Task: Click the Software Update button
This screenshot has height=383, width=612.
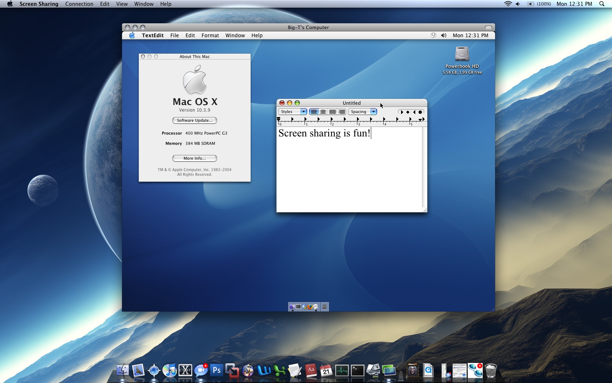Action: tap(195, 120)
